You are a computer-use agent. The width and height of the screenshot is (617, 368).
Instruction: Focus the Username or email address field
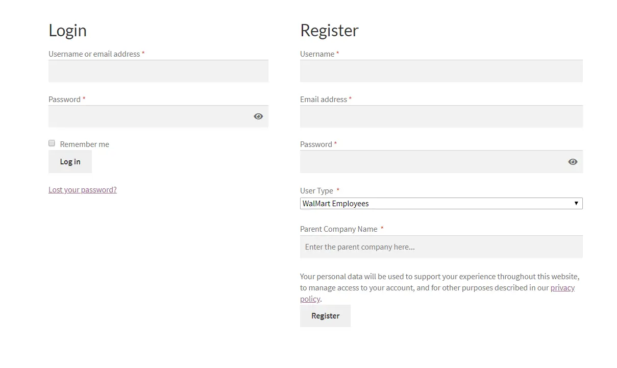[158, 71]
